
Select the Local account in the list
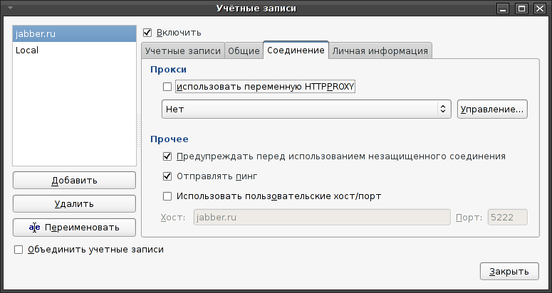pyautogui.click(x=74, y=50)
